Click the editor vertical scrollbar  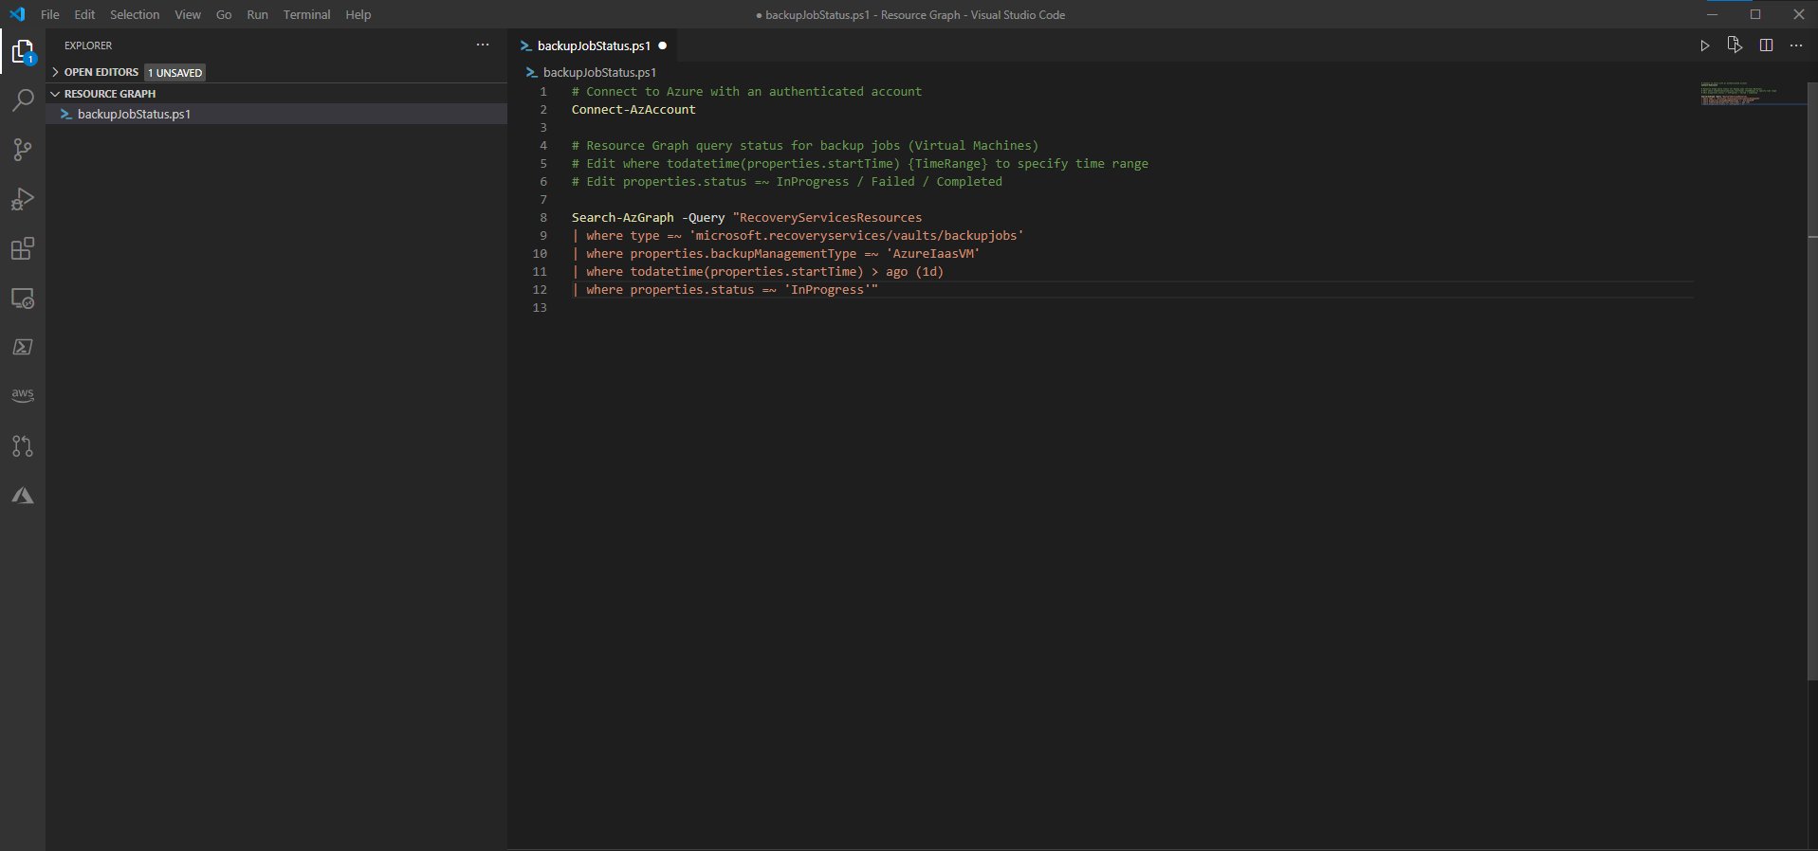point(1812,381)
